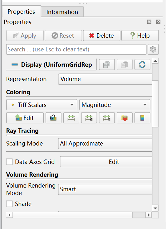The image size is (166, 229).
Task: Select the Properties tab
Action: 21,12
